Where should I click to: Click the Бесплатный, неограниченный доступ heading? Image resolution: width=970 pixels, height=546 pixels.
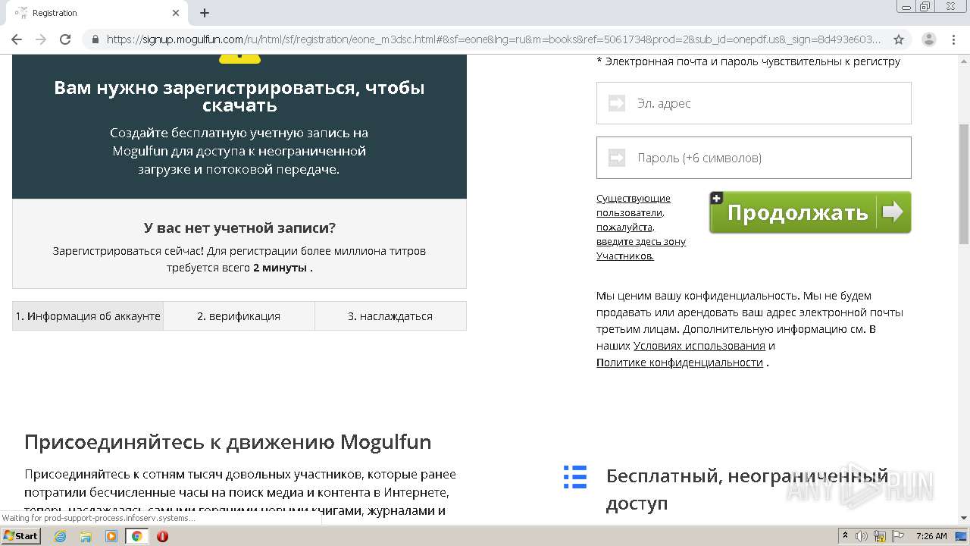[747, 489]
